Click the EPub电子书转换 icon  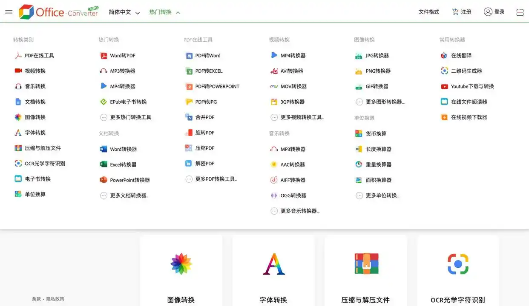click(x=103, y=102)
